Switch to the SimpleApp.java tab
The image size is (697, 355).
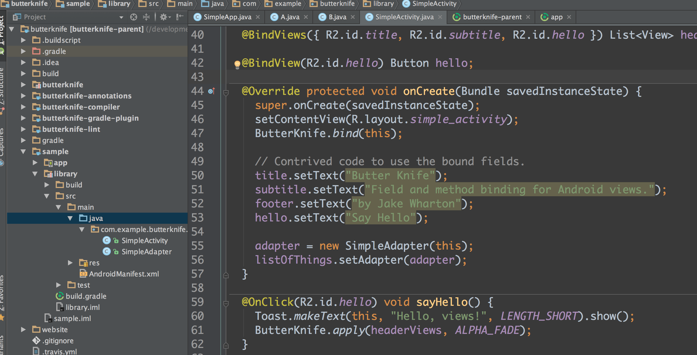[227, 17]
